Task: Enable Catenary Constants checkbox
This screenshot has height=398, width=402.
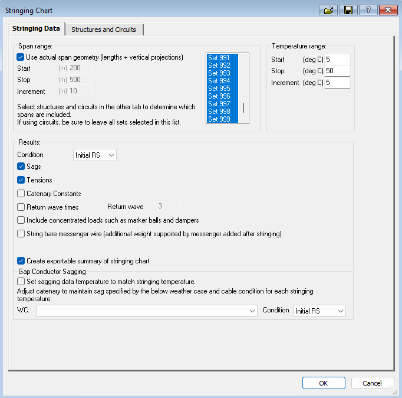Action: [21, 193]
